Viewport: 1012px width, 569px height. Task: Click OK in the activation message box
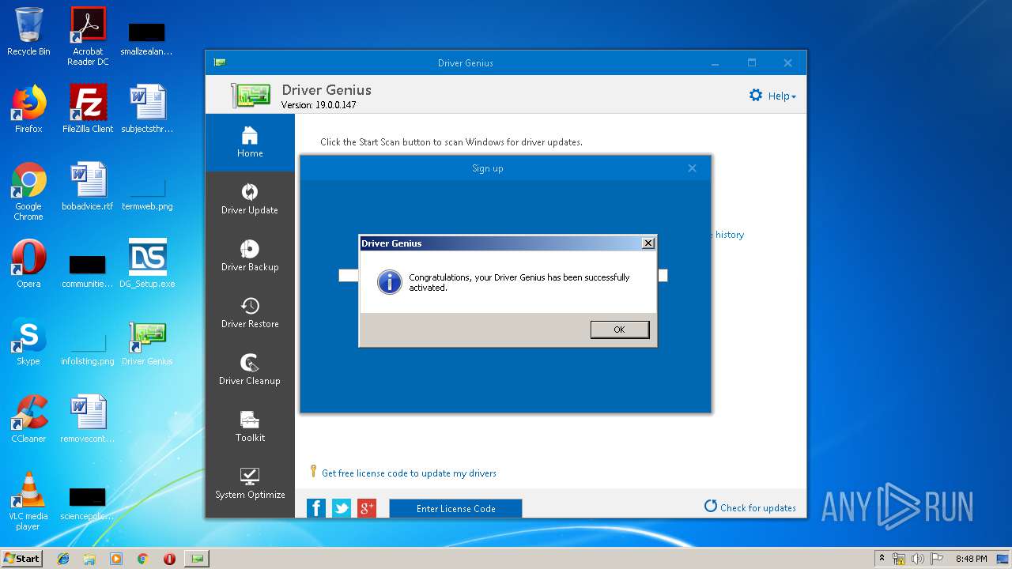click(x=620, y=330)
